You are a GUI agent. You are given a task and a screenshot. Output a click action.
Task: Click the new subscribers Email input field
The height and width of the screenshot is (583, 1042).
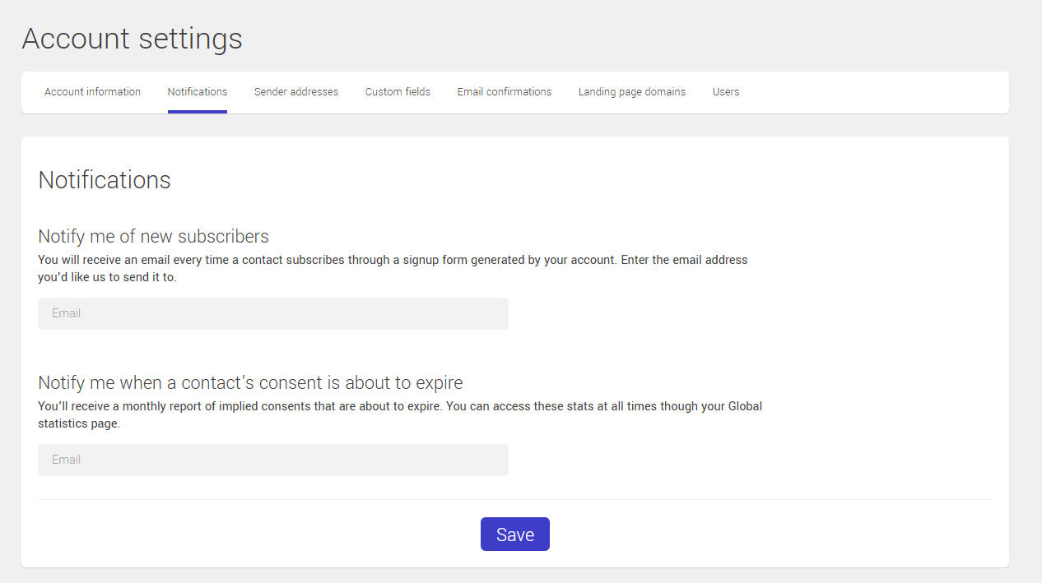[x=272, y=313]
